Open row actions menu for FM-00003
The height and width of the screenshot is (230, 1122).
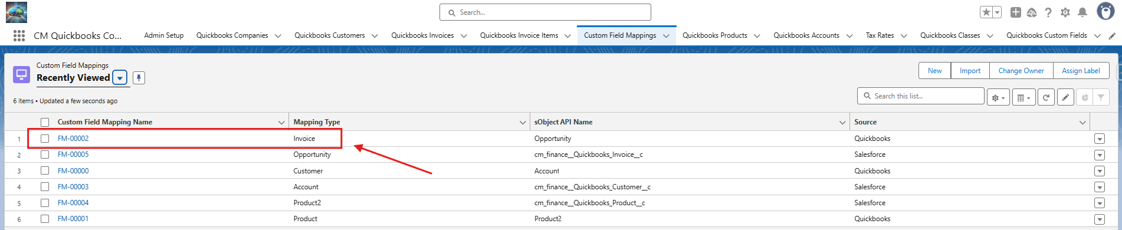(1099, 186)
